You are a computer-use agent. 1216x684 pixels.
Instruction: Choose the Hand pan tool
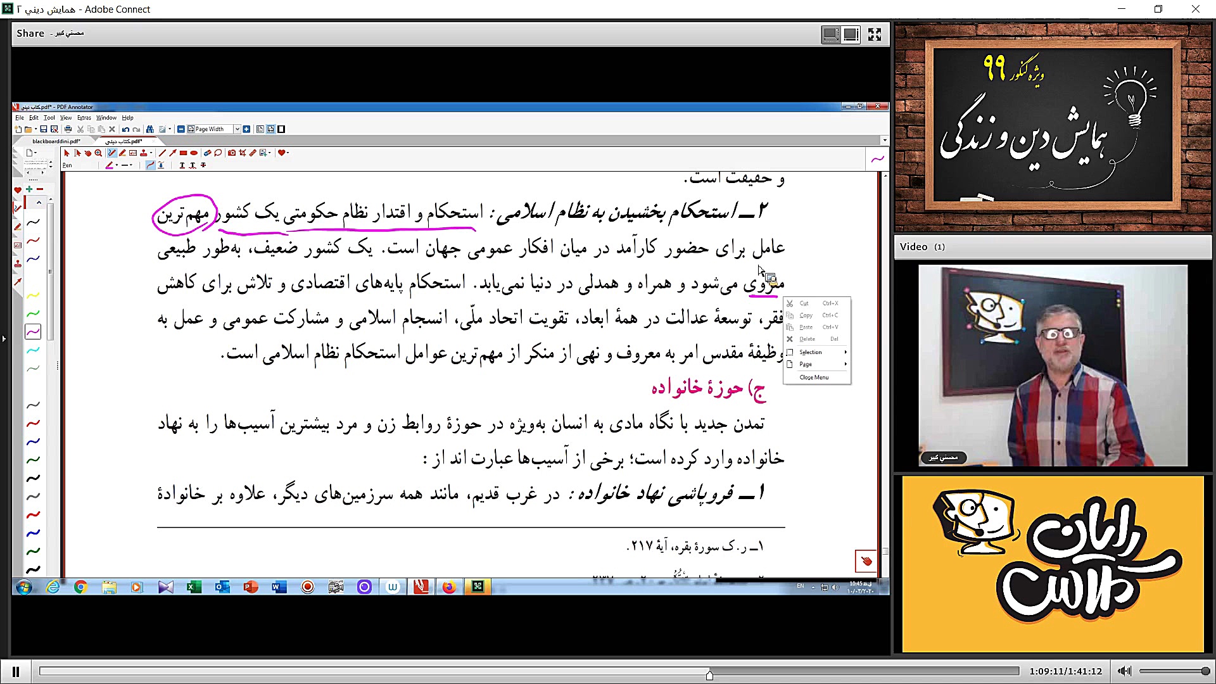(x=89, y=153)
